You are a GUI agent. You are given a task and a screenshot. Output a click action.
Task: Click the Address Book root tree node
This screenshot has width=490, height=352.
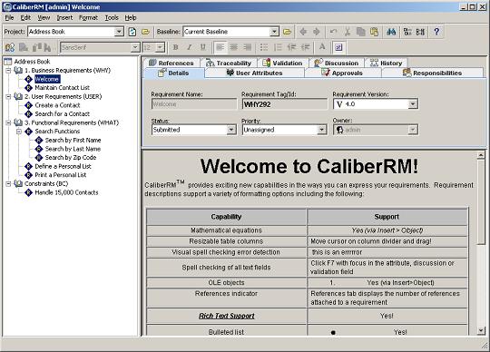click(x=32, y=62)
